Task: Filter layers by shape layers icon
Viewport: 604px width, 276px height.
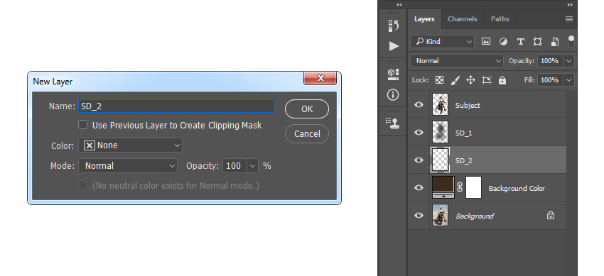Action: tap(537, 42)
